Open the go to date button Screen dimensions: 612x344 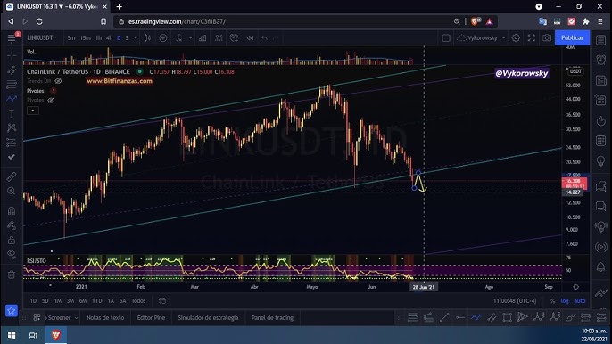(x=162, y=300)
